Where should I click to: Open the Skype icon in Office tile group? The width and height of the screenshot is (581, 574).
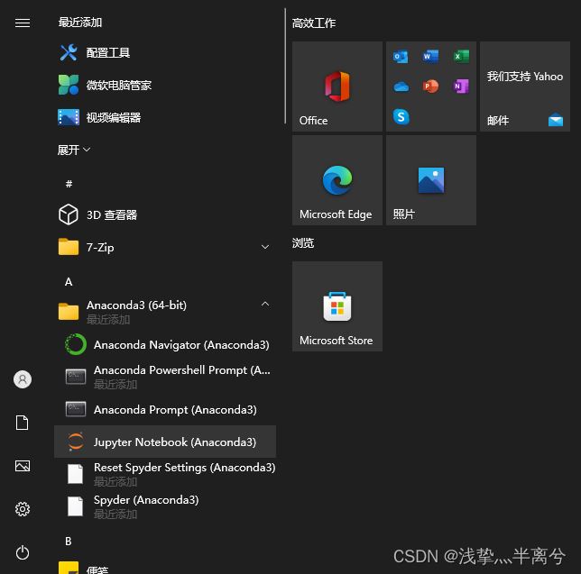coord(401,117)
